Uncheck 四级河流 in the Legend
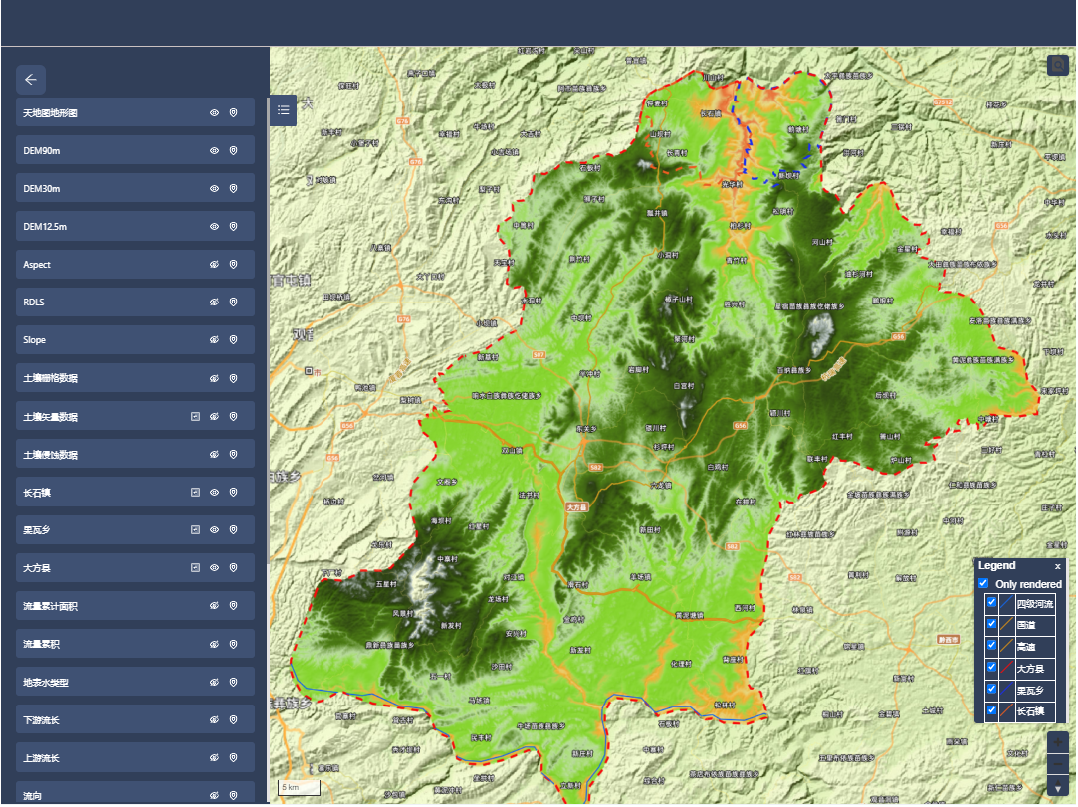The image size is (1078, 807). (992, 603)
